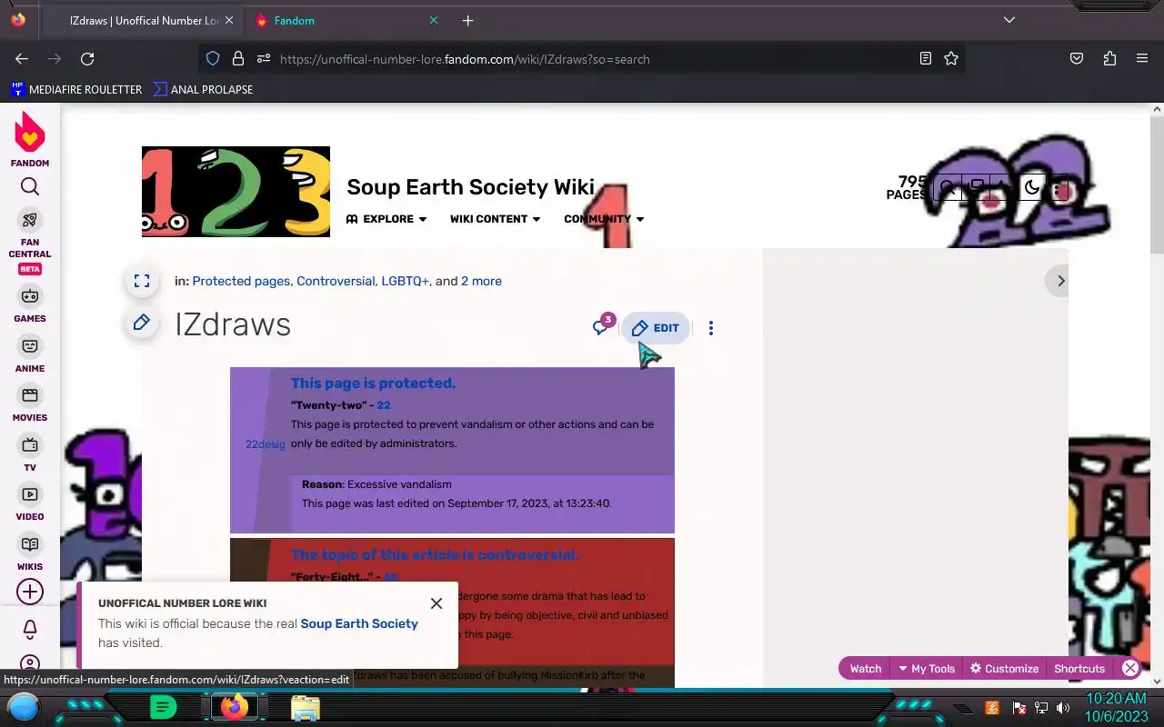Follow the '22' link in protected notice
The height and width of the screenshot is (727, 1164).
384,405
